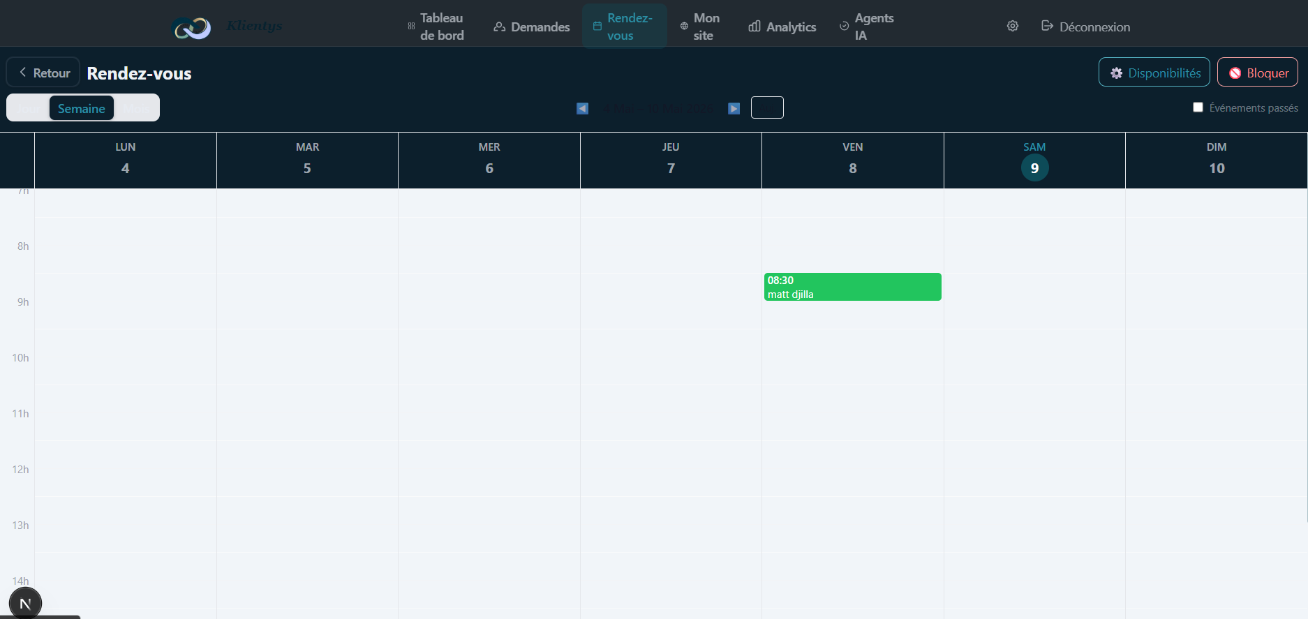Select the VEN 8 day header
1308x619 pixels.
pos(853,160)
